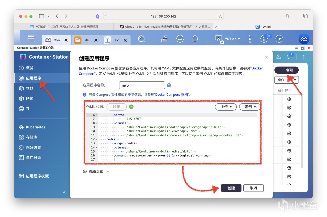Viewport: 327px width, 217px height.
Task: Open the info icon with 10+ badge
Action: tap(264, 39)
